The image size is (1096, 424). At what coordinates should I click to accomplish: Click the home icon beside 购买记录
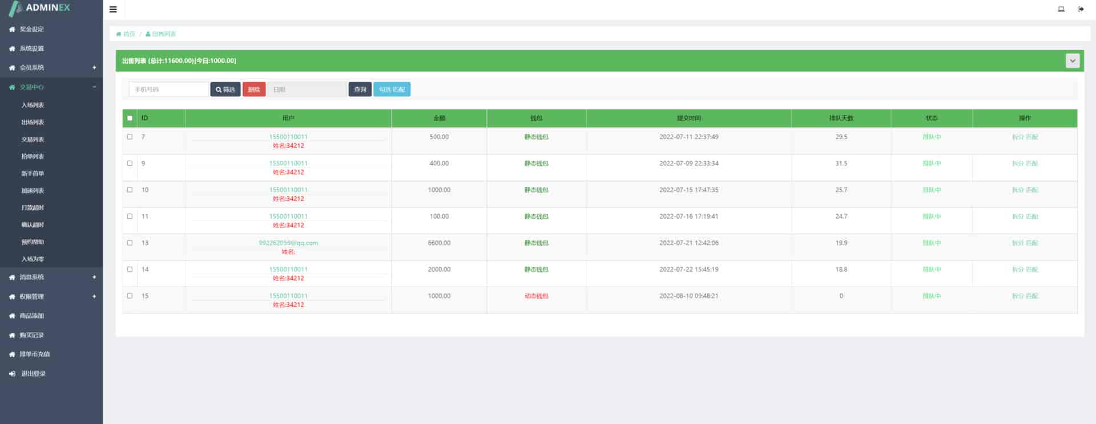click(12, 335)
